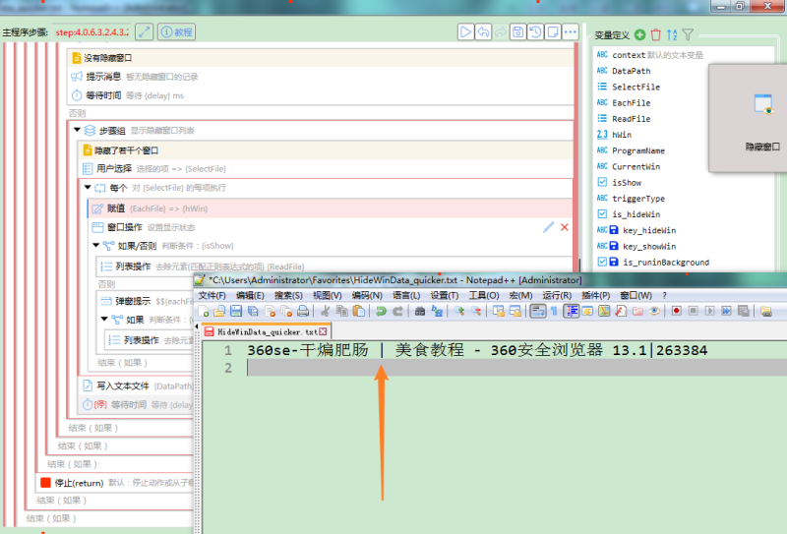Click Save All icon in Notepad++

pos(253,311)
